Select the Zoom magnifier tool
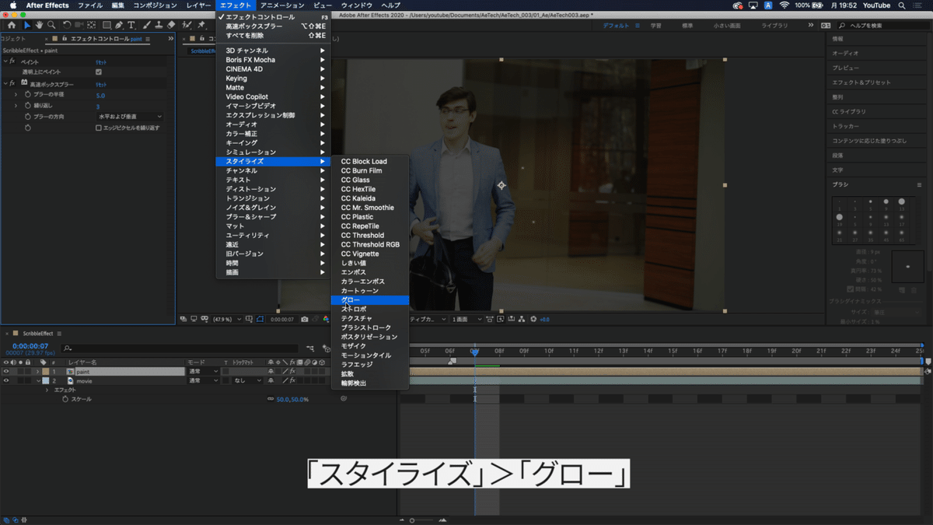The width and height of the screenshot is (933, 525). [x=51, y=25]
